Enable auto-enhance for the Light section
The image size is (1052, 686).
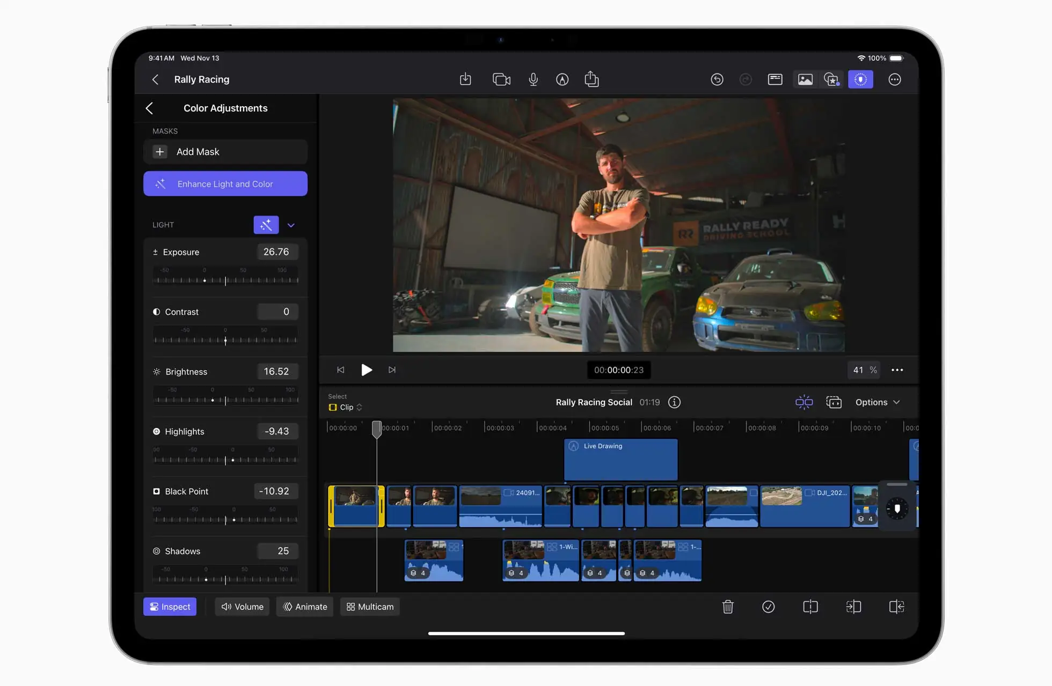[266, 225]
